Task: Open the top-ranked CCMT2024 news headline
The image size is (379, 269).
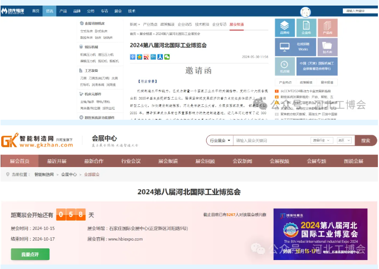Action: coord(305,91)
